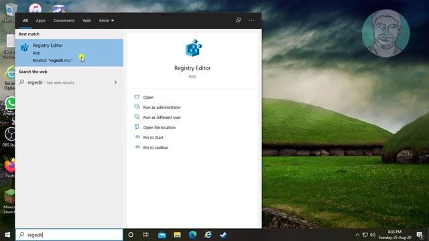Screen dimensions: 429x241
Task: Expand web results chevron for regedit
Action: pyautogui.click(x=115, y=82)
